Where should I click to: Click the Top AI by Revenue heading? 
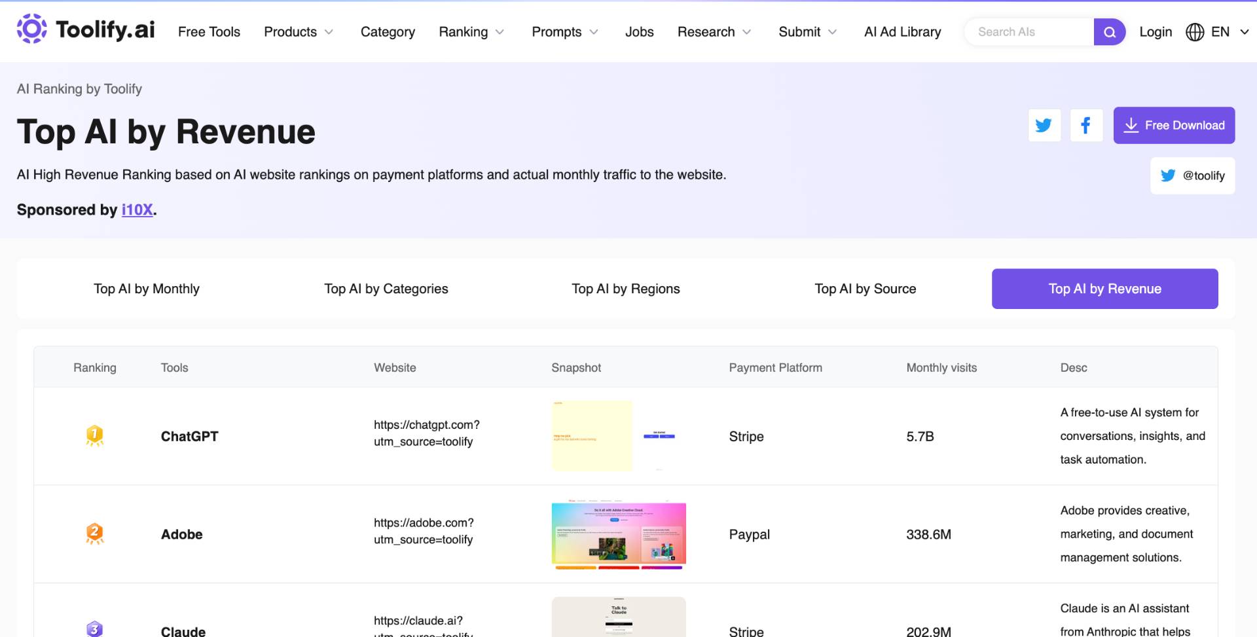(166, 132)
